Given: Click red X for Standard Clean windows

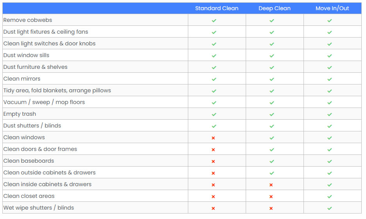Looking at the screenshot, I should point(213,138).
